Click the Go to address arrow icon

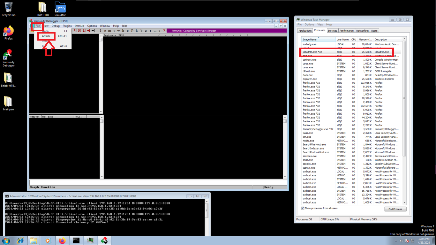click(x=93, y=31)
